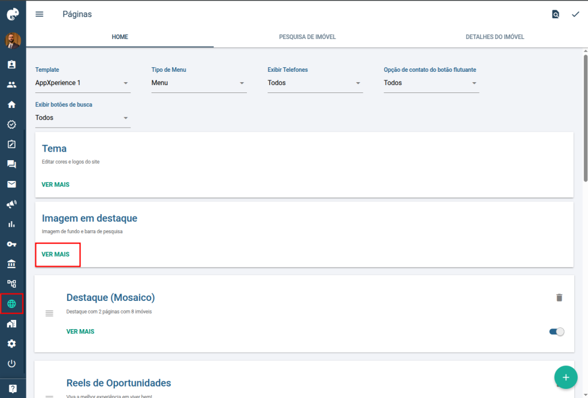Click the Reels de Oportunidades heading
The width and height of the screenshot is (588, 398).
coord(118,383)
